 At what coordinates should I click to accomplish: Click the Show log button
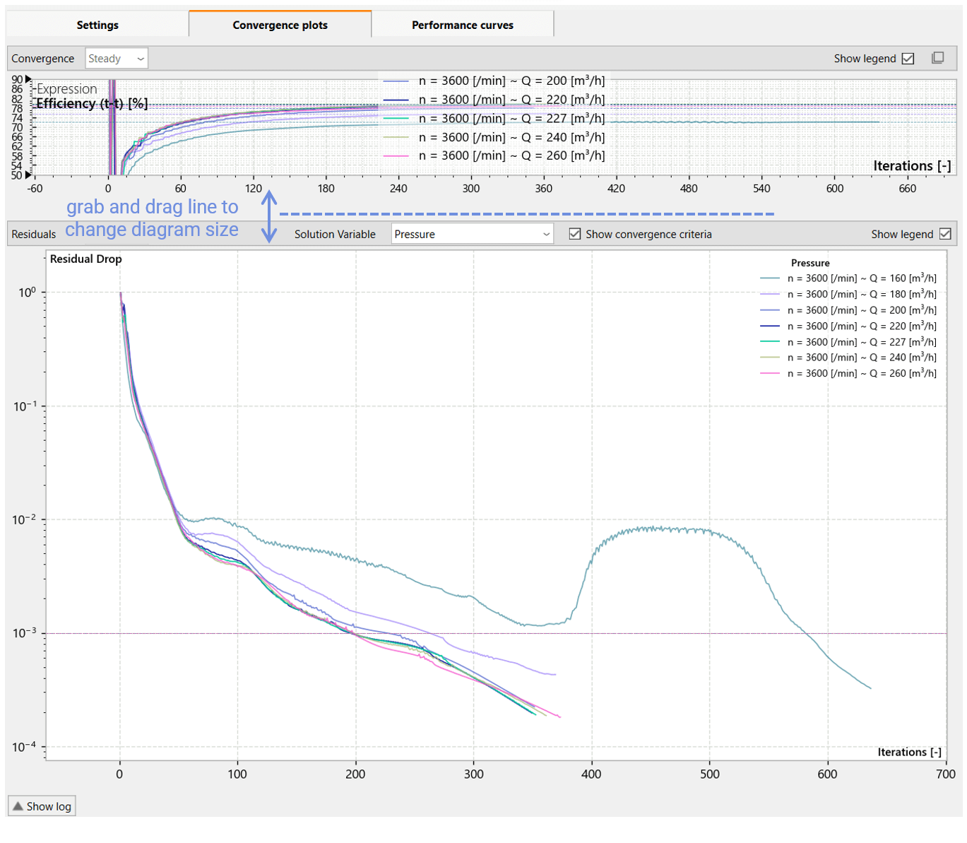42,806
